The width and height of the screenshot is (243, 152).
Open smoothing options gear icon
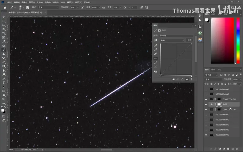pos(125,8)
